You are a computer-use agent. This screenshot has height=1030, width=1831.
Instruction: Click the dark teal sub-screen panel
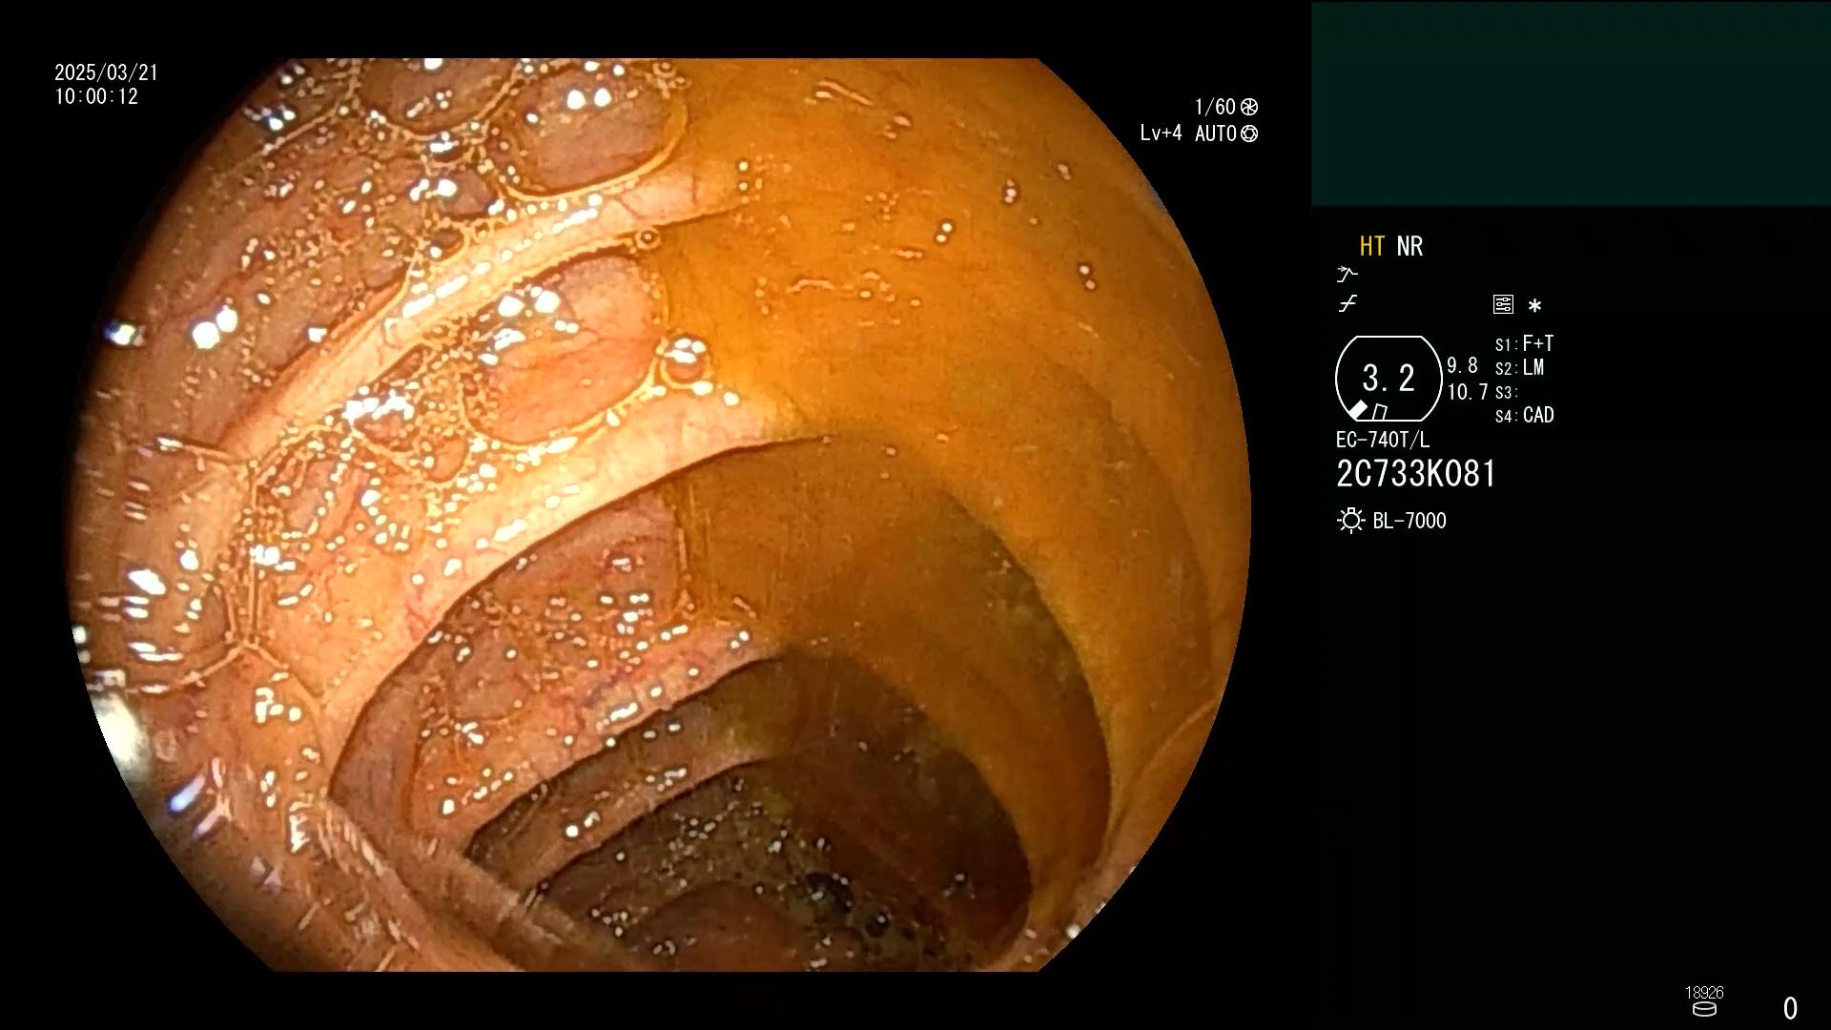(x=1571, y=104)
